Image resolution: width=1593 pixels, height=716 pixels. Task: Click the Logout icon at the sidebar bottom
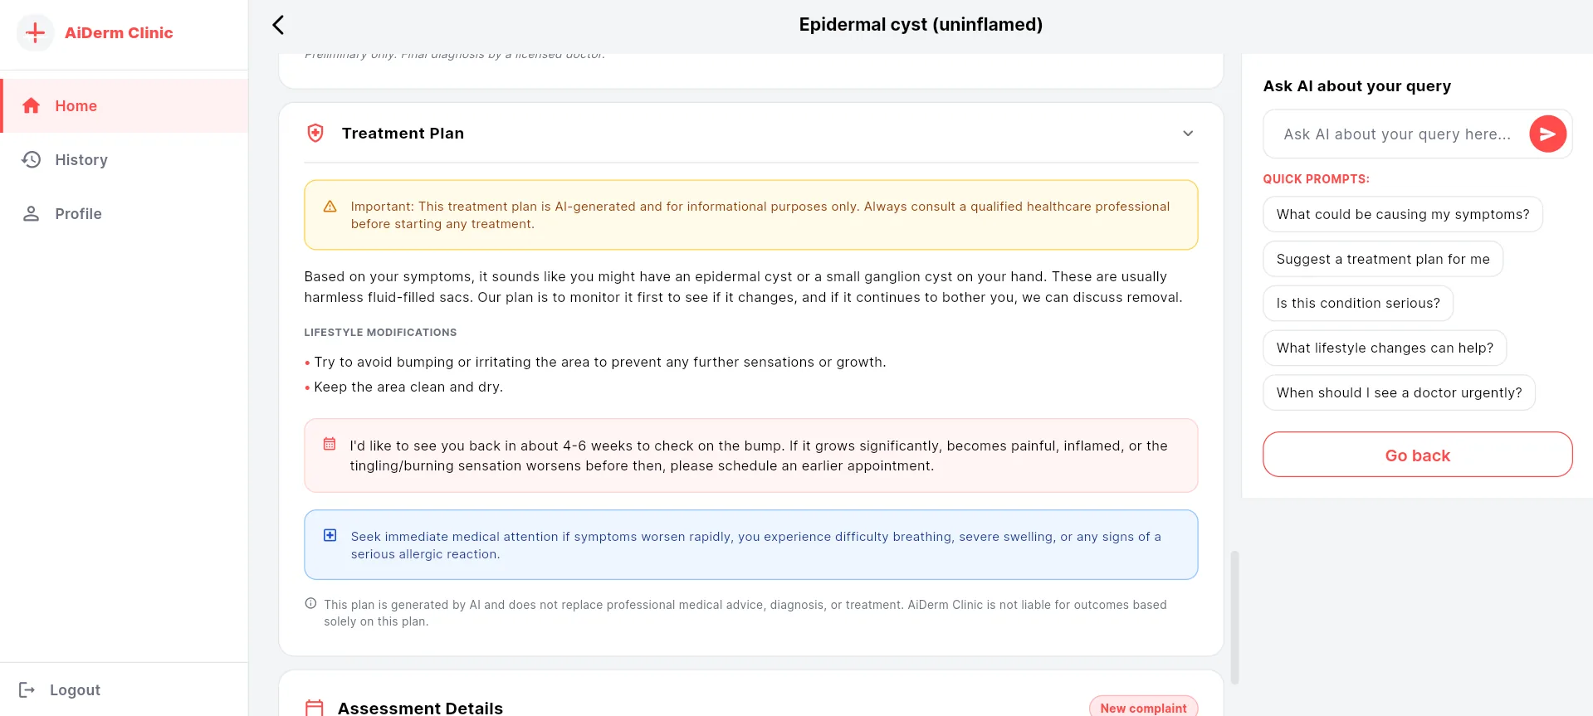click(27, 689)
